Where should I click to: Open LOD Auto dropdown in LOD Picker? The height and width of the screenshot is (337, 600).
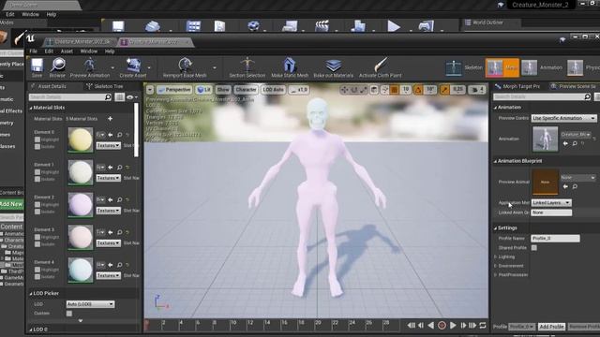(90, 304)
